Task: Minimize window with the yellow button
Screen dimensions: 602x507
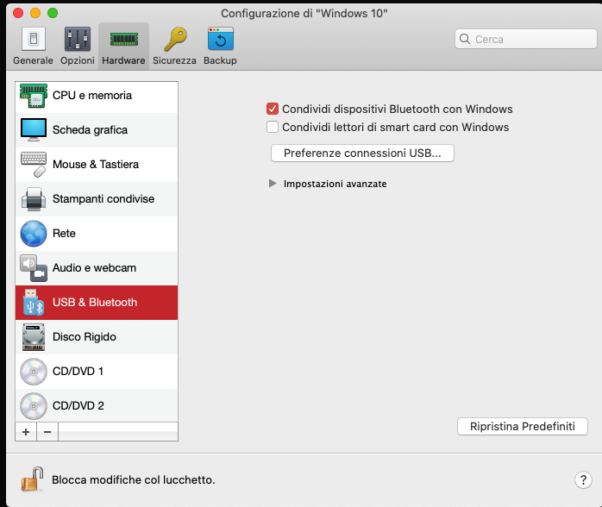Action: 35,13
